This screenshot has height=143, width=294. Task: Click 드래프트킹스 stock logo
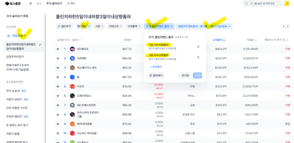coord(72,96)
